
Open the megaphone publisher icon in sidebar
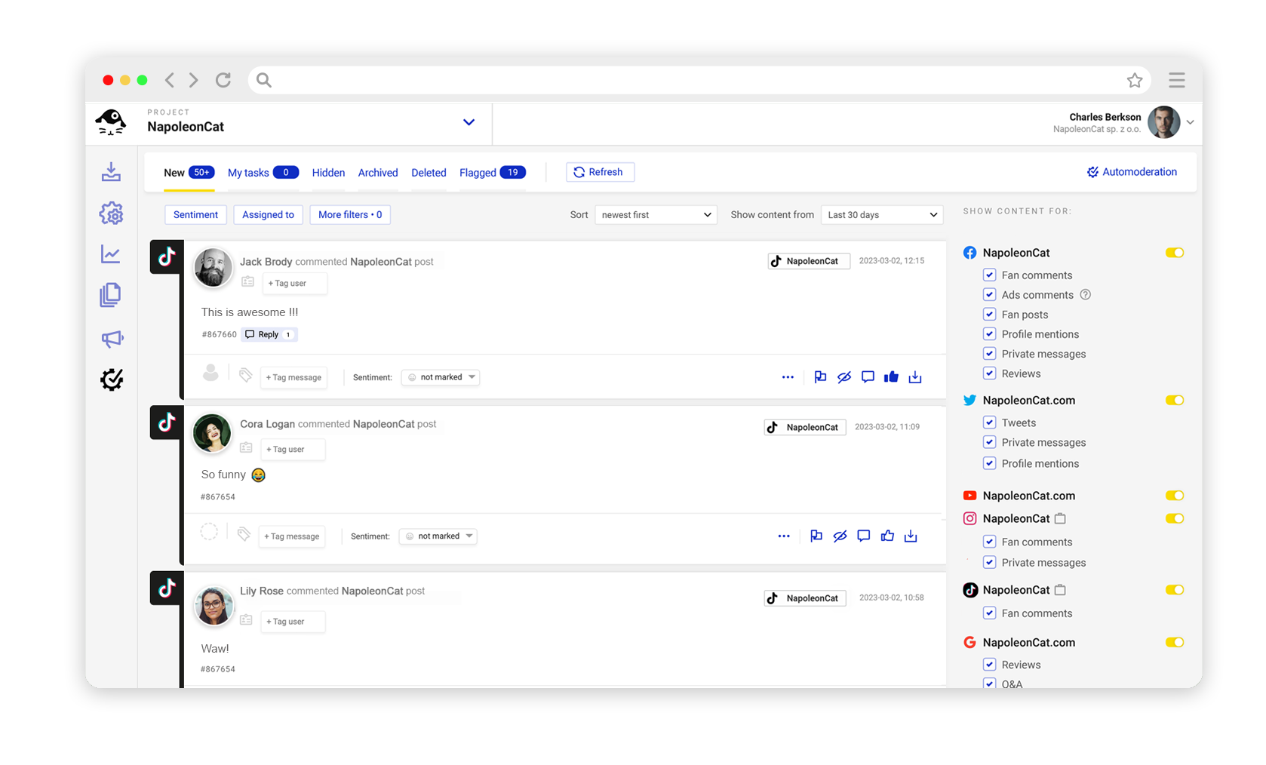(112, 339)
